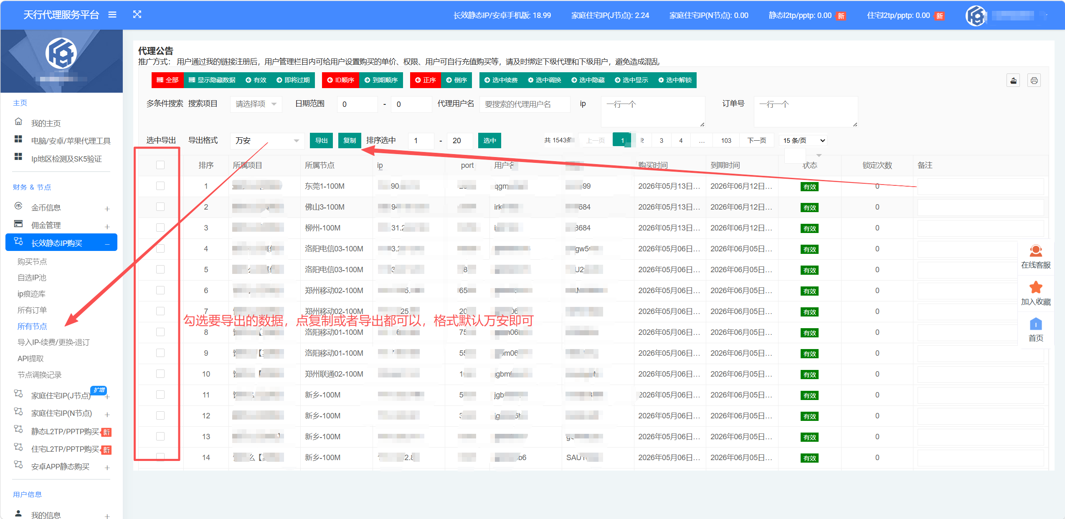Viewport: 1065px width, 519px height.
Task: Select 正序 ascending order
Action: click(x=426, y=80)
